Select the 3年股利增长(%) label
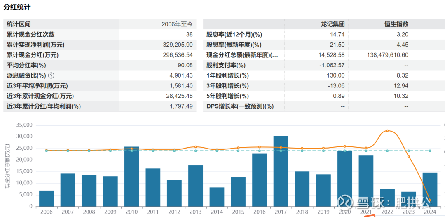Image resolution: width=445 pixels, height=217 pixels. pyautogui.click(x=227, y=86)
